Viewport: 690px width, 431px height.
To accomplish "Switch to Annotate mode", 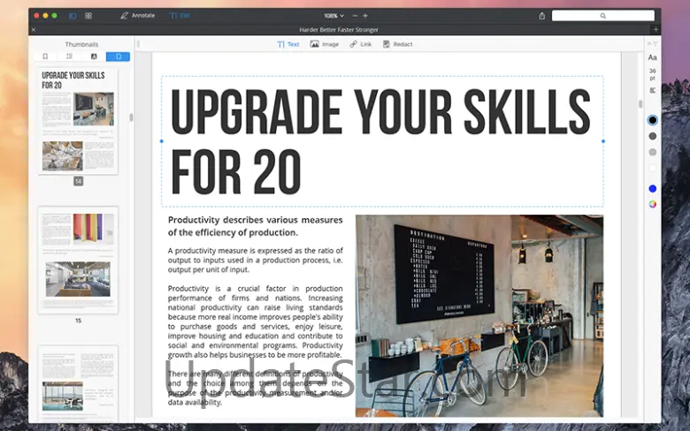I will pos(138,15).
